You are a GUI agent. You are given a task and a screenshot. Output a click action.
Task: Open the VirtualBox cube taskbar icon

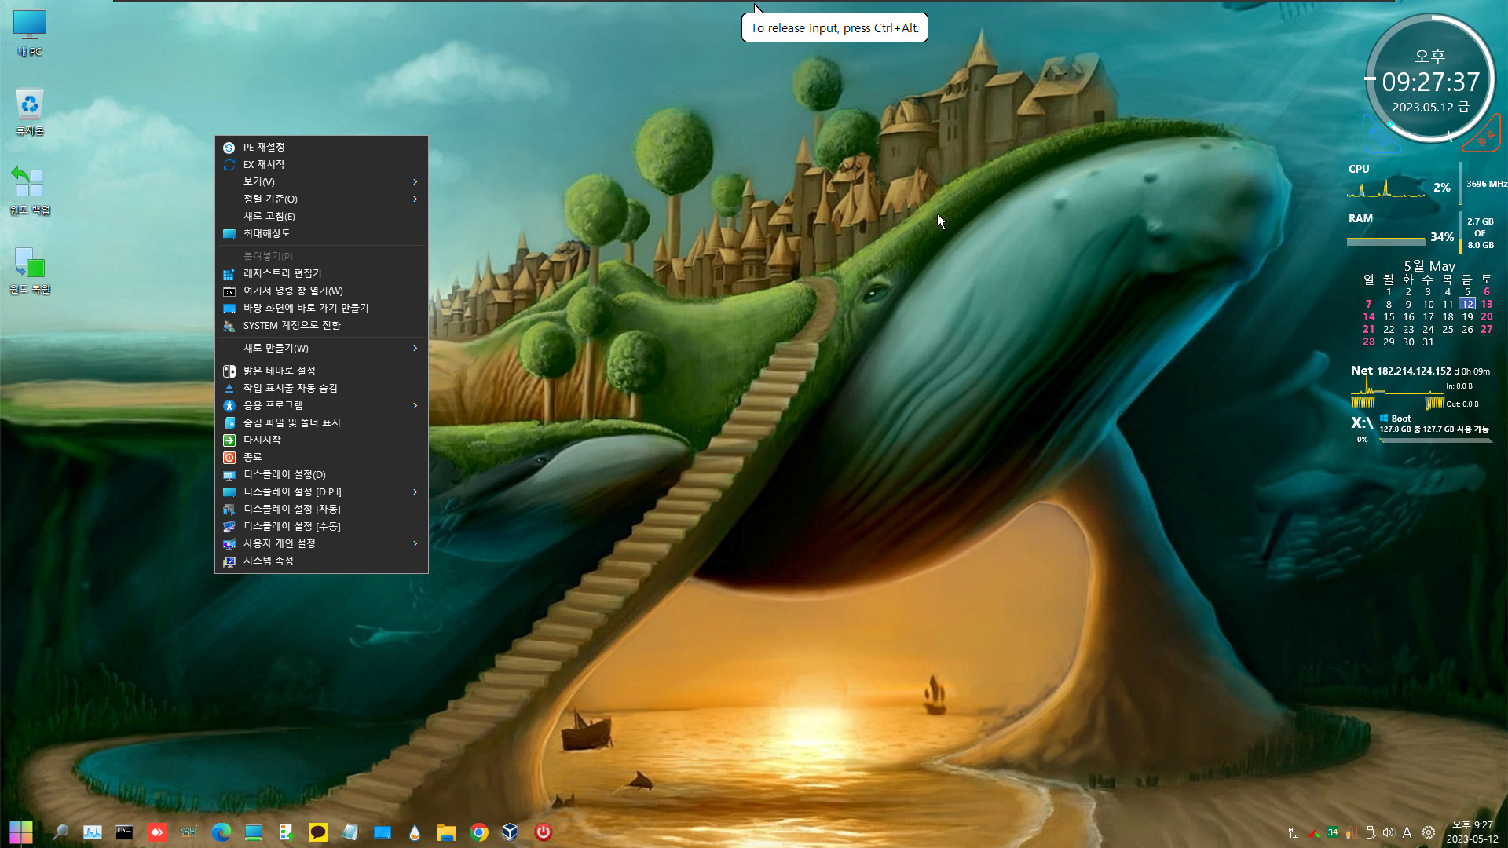pos(511,832)
